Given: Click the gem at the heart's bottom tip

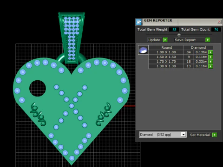Looking at the screenshot, I should point(72,158).
